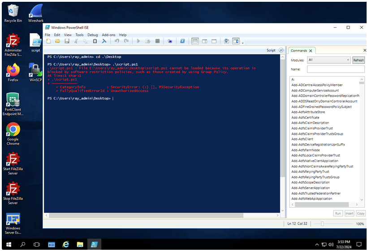
Task: Click the Refresh button for modules
Action: click(x=358, y=60)
